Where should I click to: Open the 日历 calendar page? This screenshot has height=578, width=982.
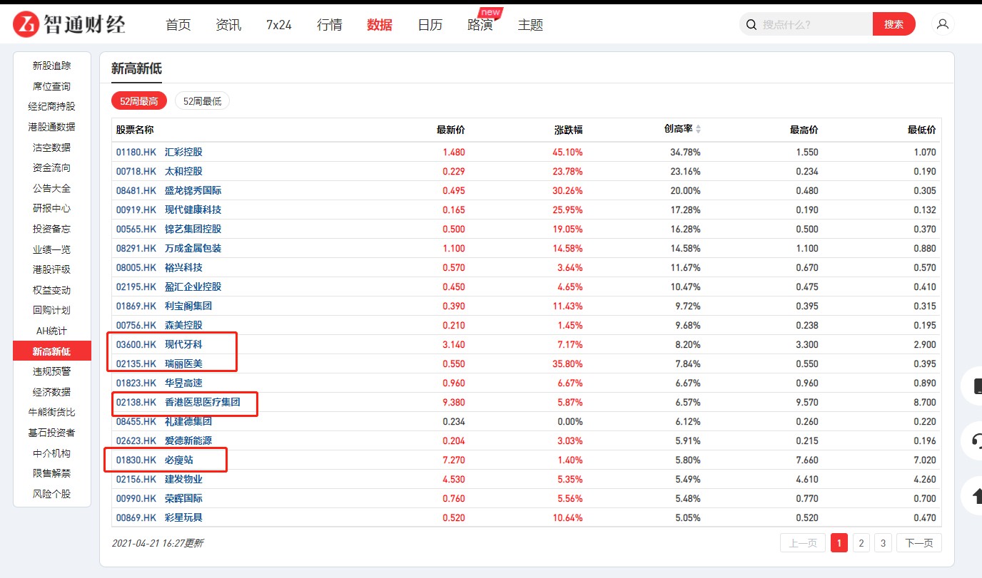[x=430, y=25]
